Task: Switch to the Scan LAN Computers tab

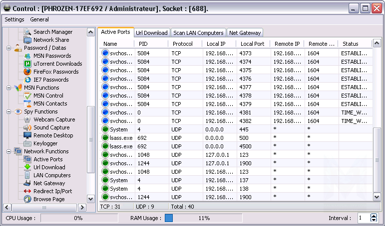Action: (x=198, y=33)
